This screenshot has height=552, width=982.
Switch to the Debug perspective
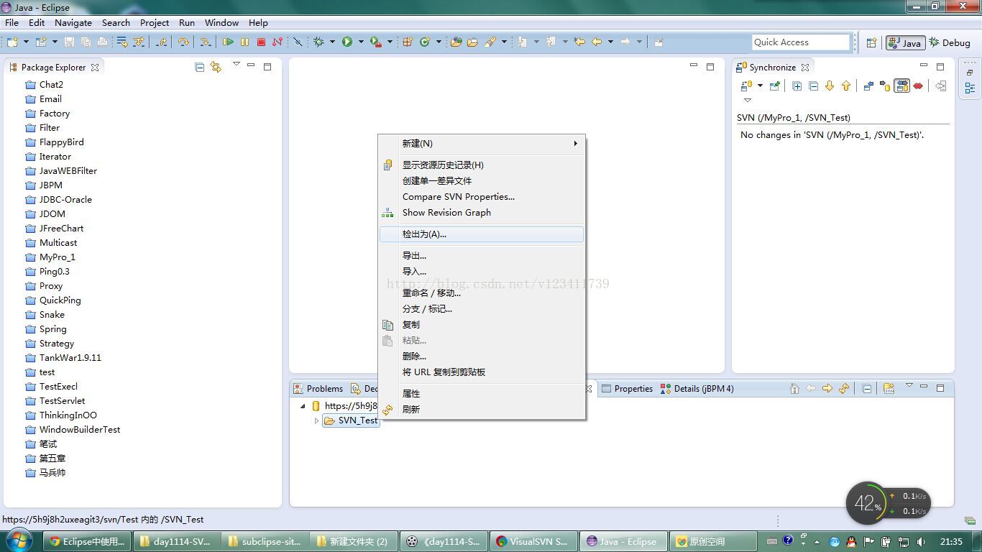pos(950,42)
